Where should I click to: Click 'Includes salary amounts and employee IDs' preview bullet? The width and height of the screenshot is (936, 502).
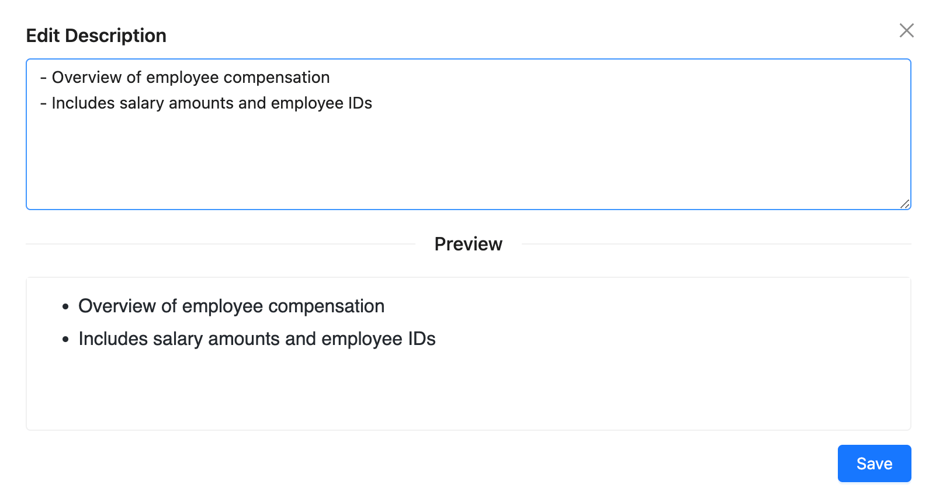pyautogui.click(x=257, y=339)
